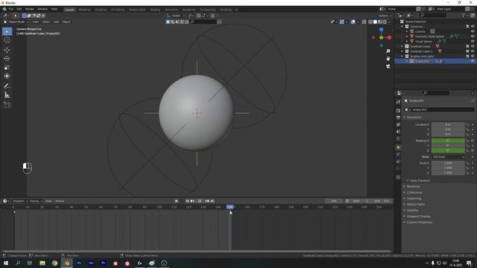Activate the Rotate tool

pyautogui.click(x=7, y=59)
